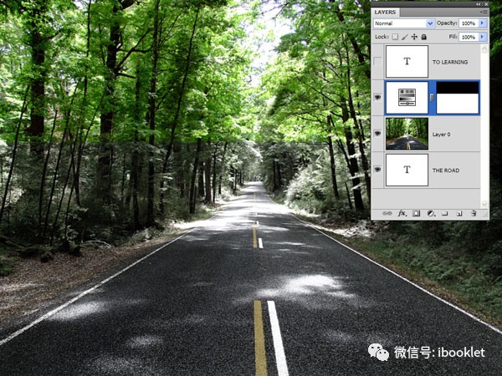Select the TO LEARNING layer name

point(450,62)
